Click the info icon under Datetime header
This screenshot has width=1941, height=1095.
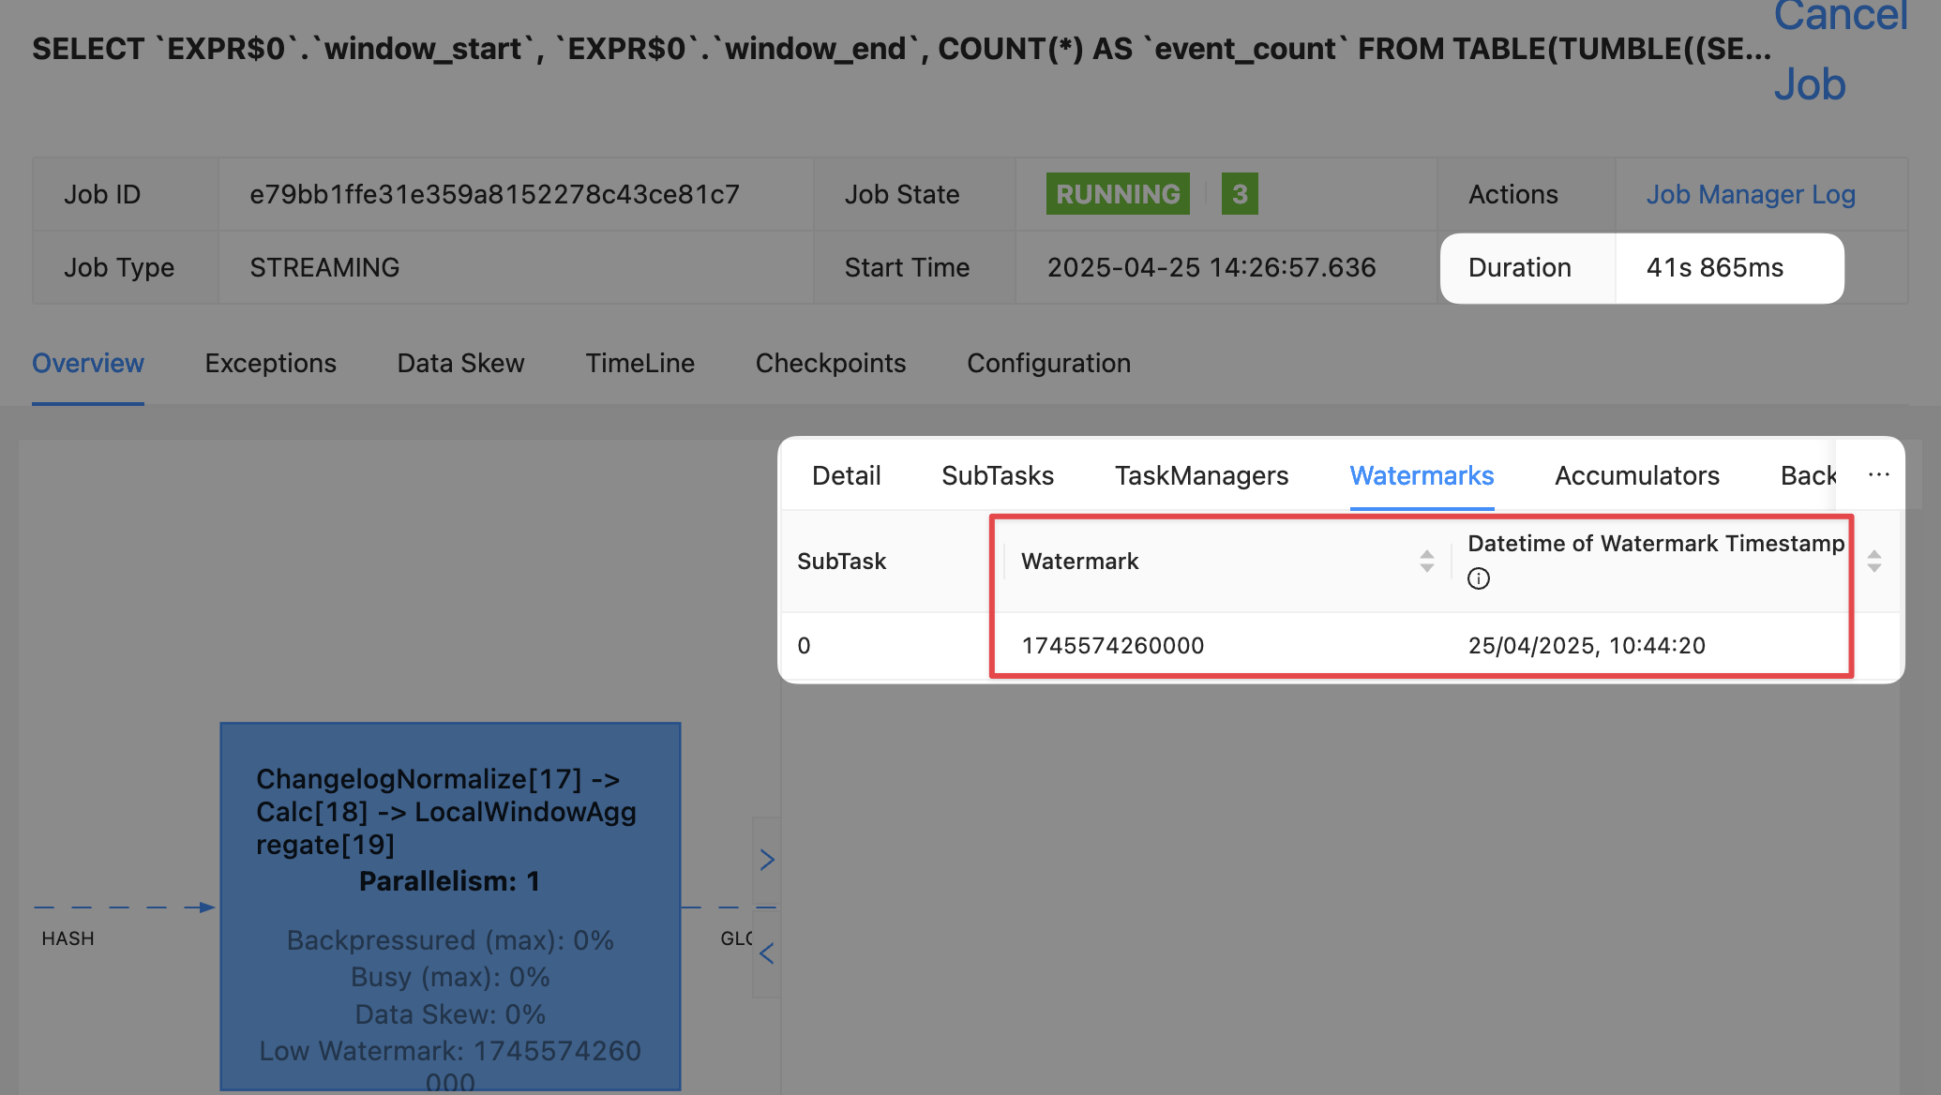tap(1478, 578)
